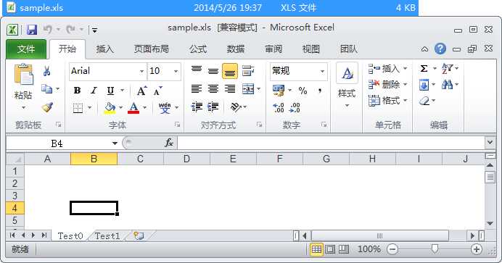Switch to the 审阅 (Review) tab
The width and height of the screenshot is (502, 263).
(273, 49)
